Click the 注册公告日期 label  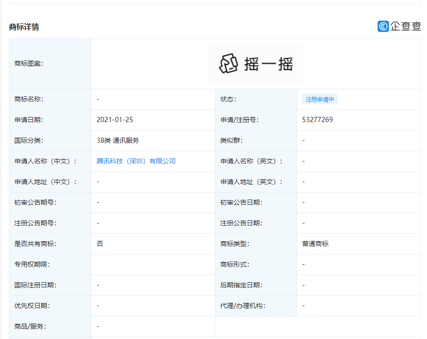[x=241, y=223]
